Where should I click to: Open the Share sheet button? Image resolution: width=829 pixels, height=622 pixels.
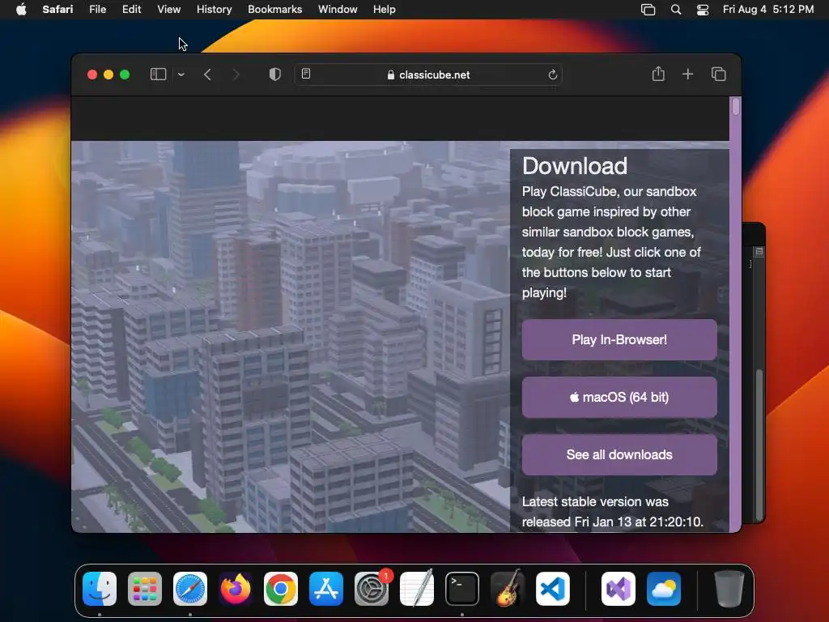point(658,74)
